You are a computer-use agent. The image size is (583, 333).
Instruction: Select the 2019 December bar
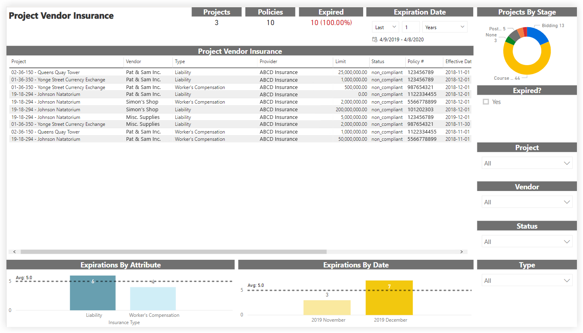(x=389, y=298)
